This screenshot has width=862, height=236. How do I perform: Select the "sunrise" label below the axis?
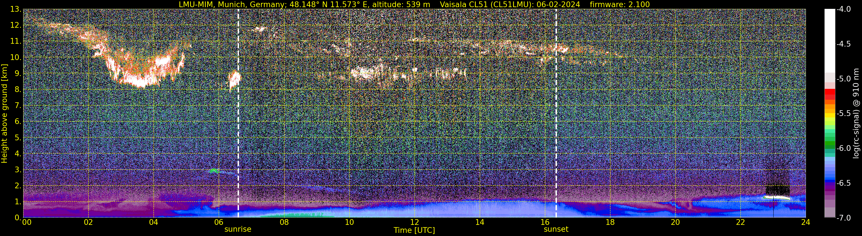[x=238, y=229]
